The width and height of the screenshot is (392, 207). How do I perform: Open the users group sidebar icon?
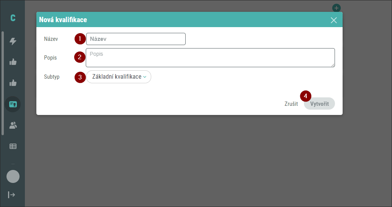(13, 125)
